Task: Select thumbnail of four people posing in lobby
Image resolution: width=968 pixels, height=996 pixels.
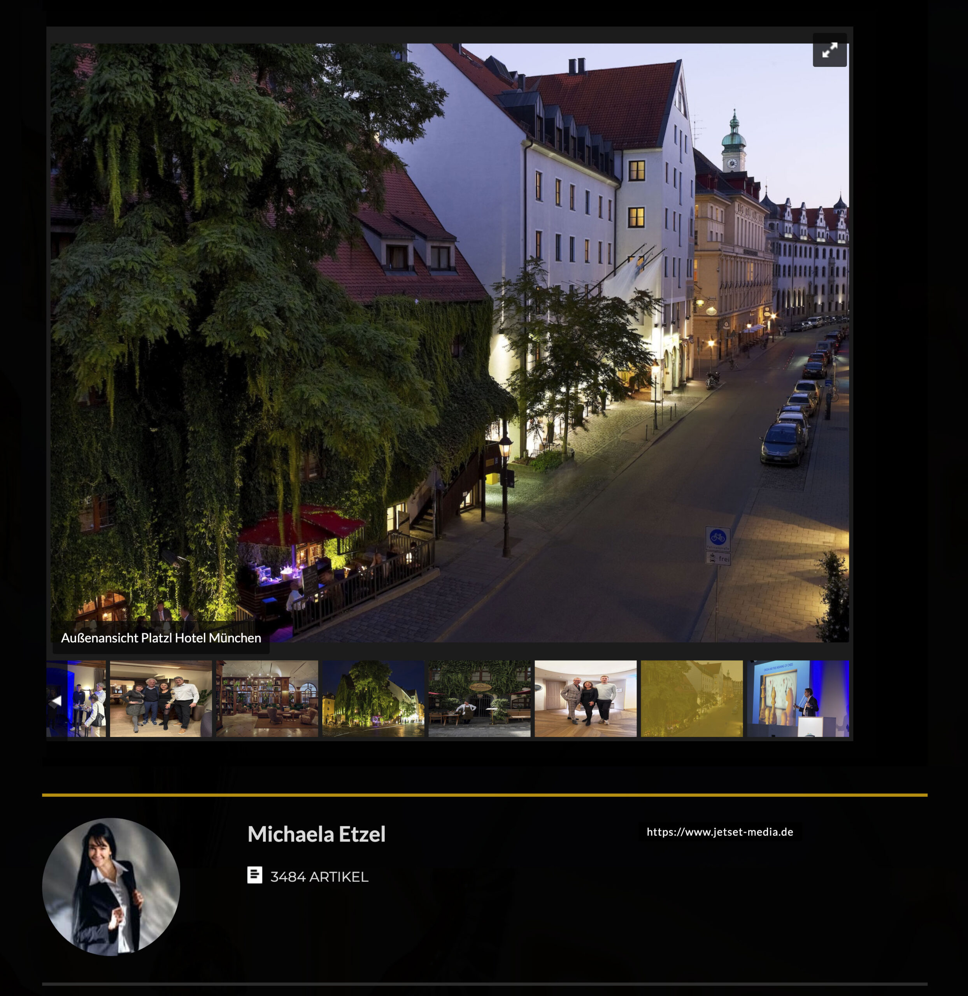Action: pyautogui.click(x=161, y=699)
